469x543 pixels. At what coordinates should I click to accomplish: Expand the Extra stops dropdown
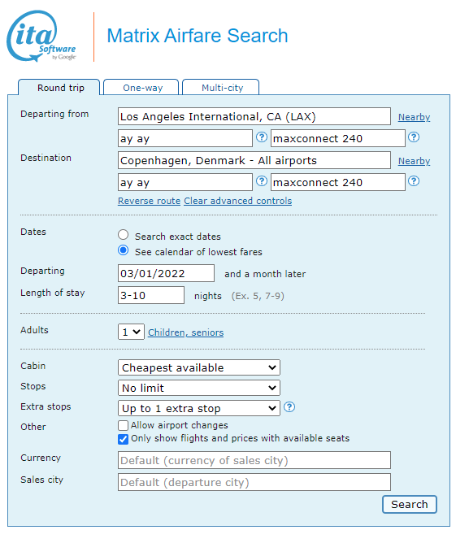199,408
